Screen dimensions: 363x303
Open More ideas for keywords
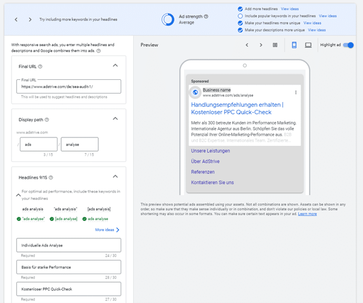tap(107, 230)
